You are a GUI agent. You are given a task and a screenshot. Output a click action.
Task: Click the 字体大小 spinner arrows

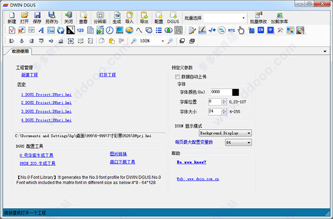point(224,111)
